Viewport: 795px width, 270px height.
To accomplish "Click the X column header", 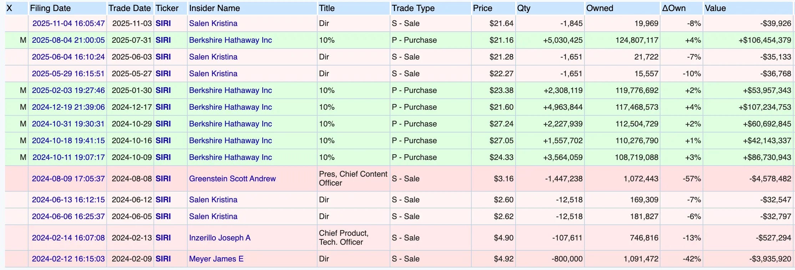I will click(x=9, y=8).
